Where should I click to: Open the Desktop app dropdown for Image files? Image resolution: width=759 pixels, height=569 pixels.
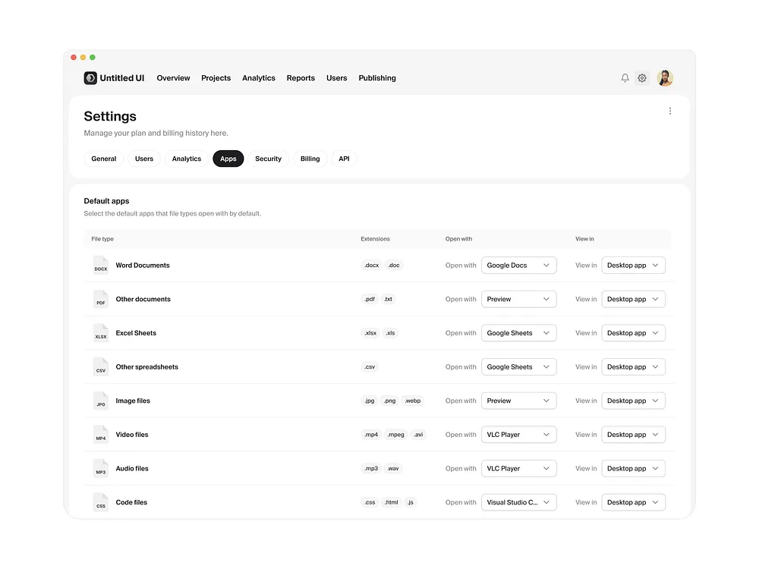tap(633, 401)
